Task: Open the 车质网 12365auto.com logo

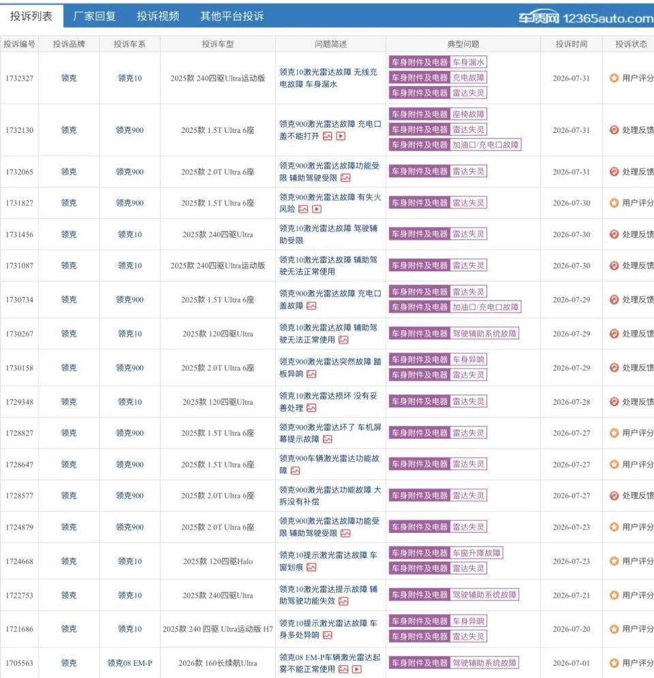Action: point(586,18)
